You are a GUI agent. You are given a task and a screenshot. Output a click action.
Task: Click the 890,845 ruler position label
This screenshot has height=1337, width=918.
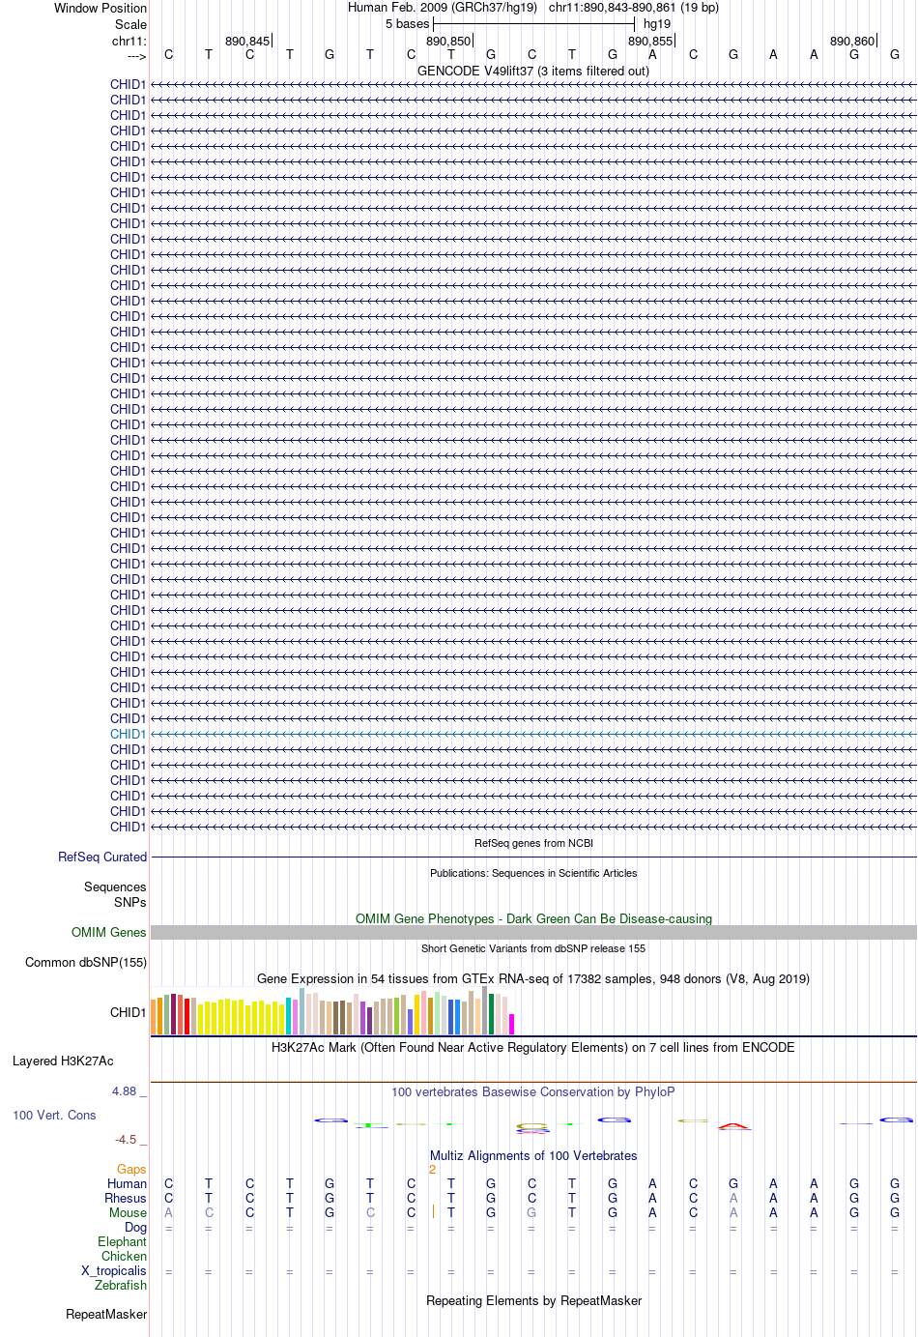click(247, 41)
